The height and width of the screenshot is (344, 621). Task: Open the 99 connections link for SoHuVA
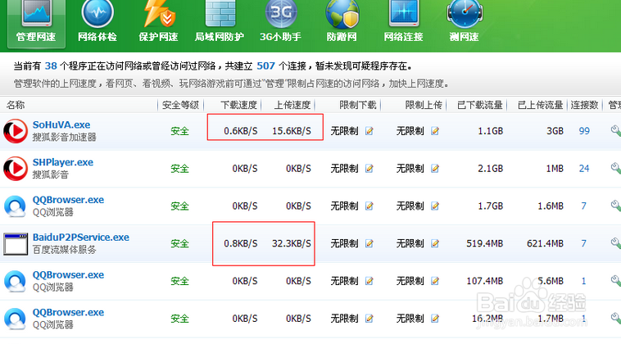[x=584, y=130]
